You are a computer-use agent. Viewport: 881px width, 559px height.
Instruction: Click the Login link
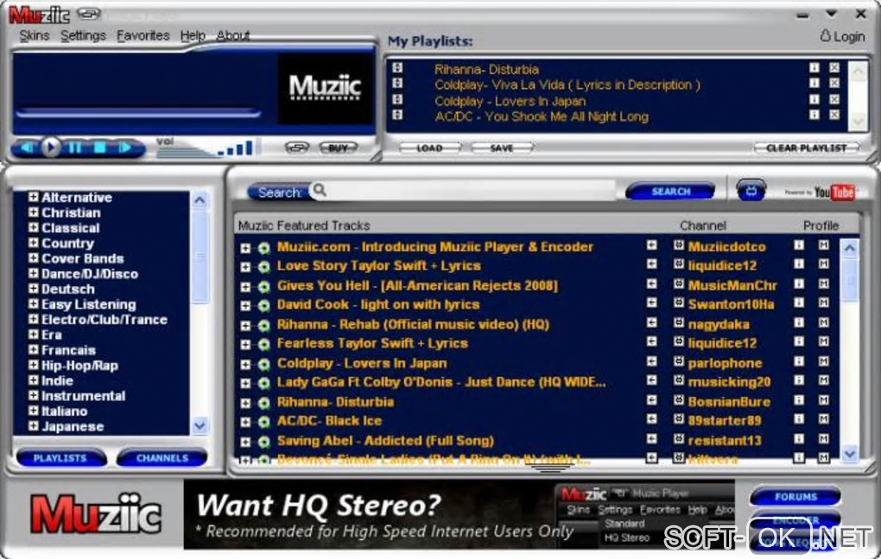click(x=842, y=36)
